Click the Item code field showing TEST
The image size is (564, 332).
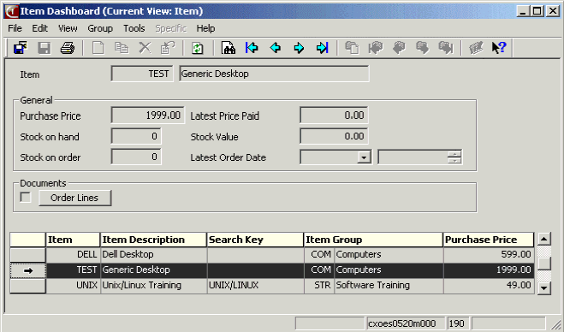pos(142,74)
